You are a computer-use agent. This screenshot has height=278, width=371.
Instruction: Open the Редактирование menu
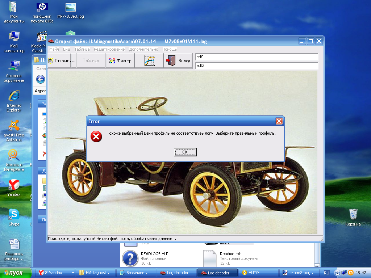109,49
